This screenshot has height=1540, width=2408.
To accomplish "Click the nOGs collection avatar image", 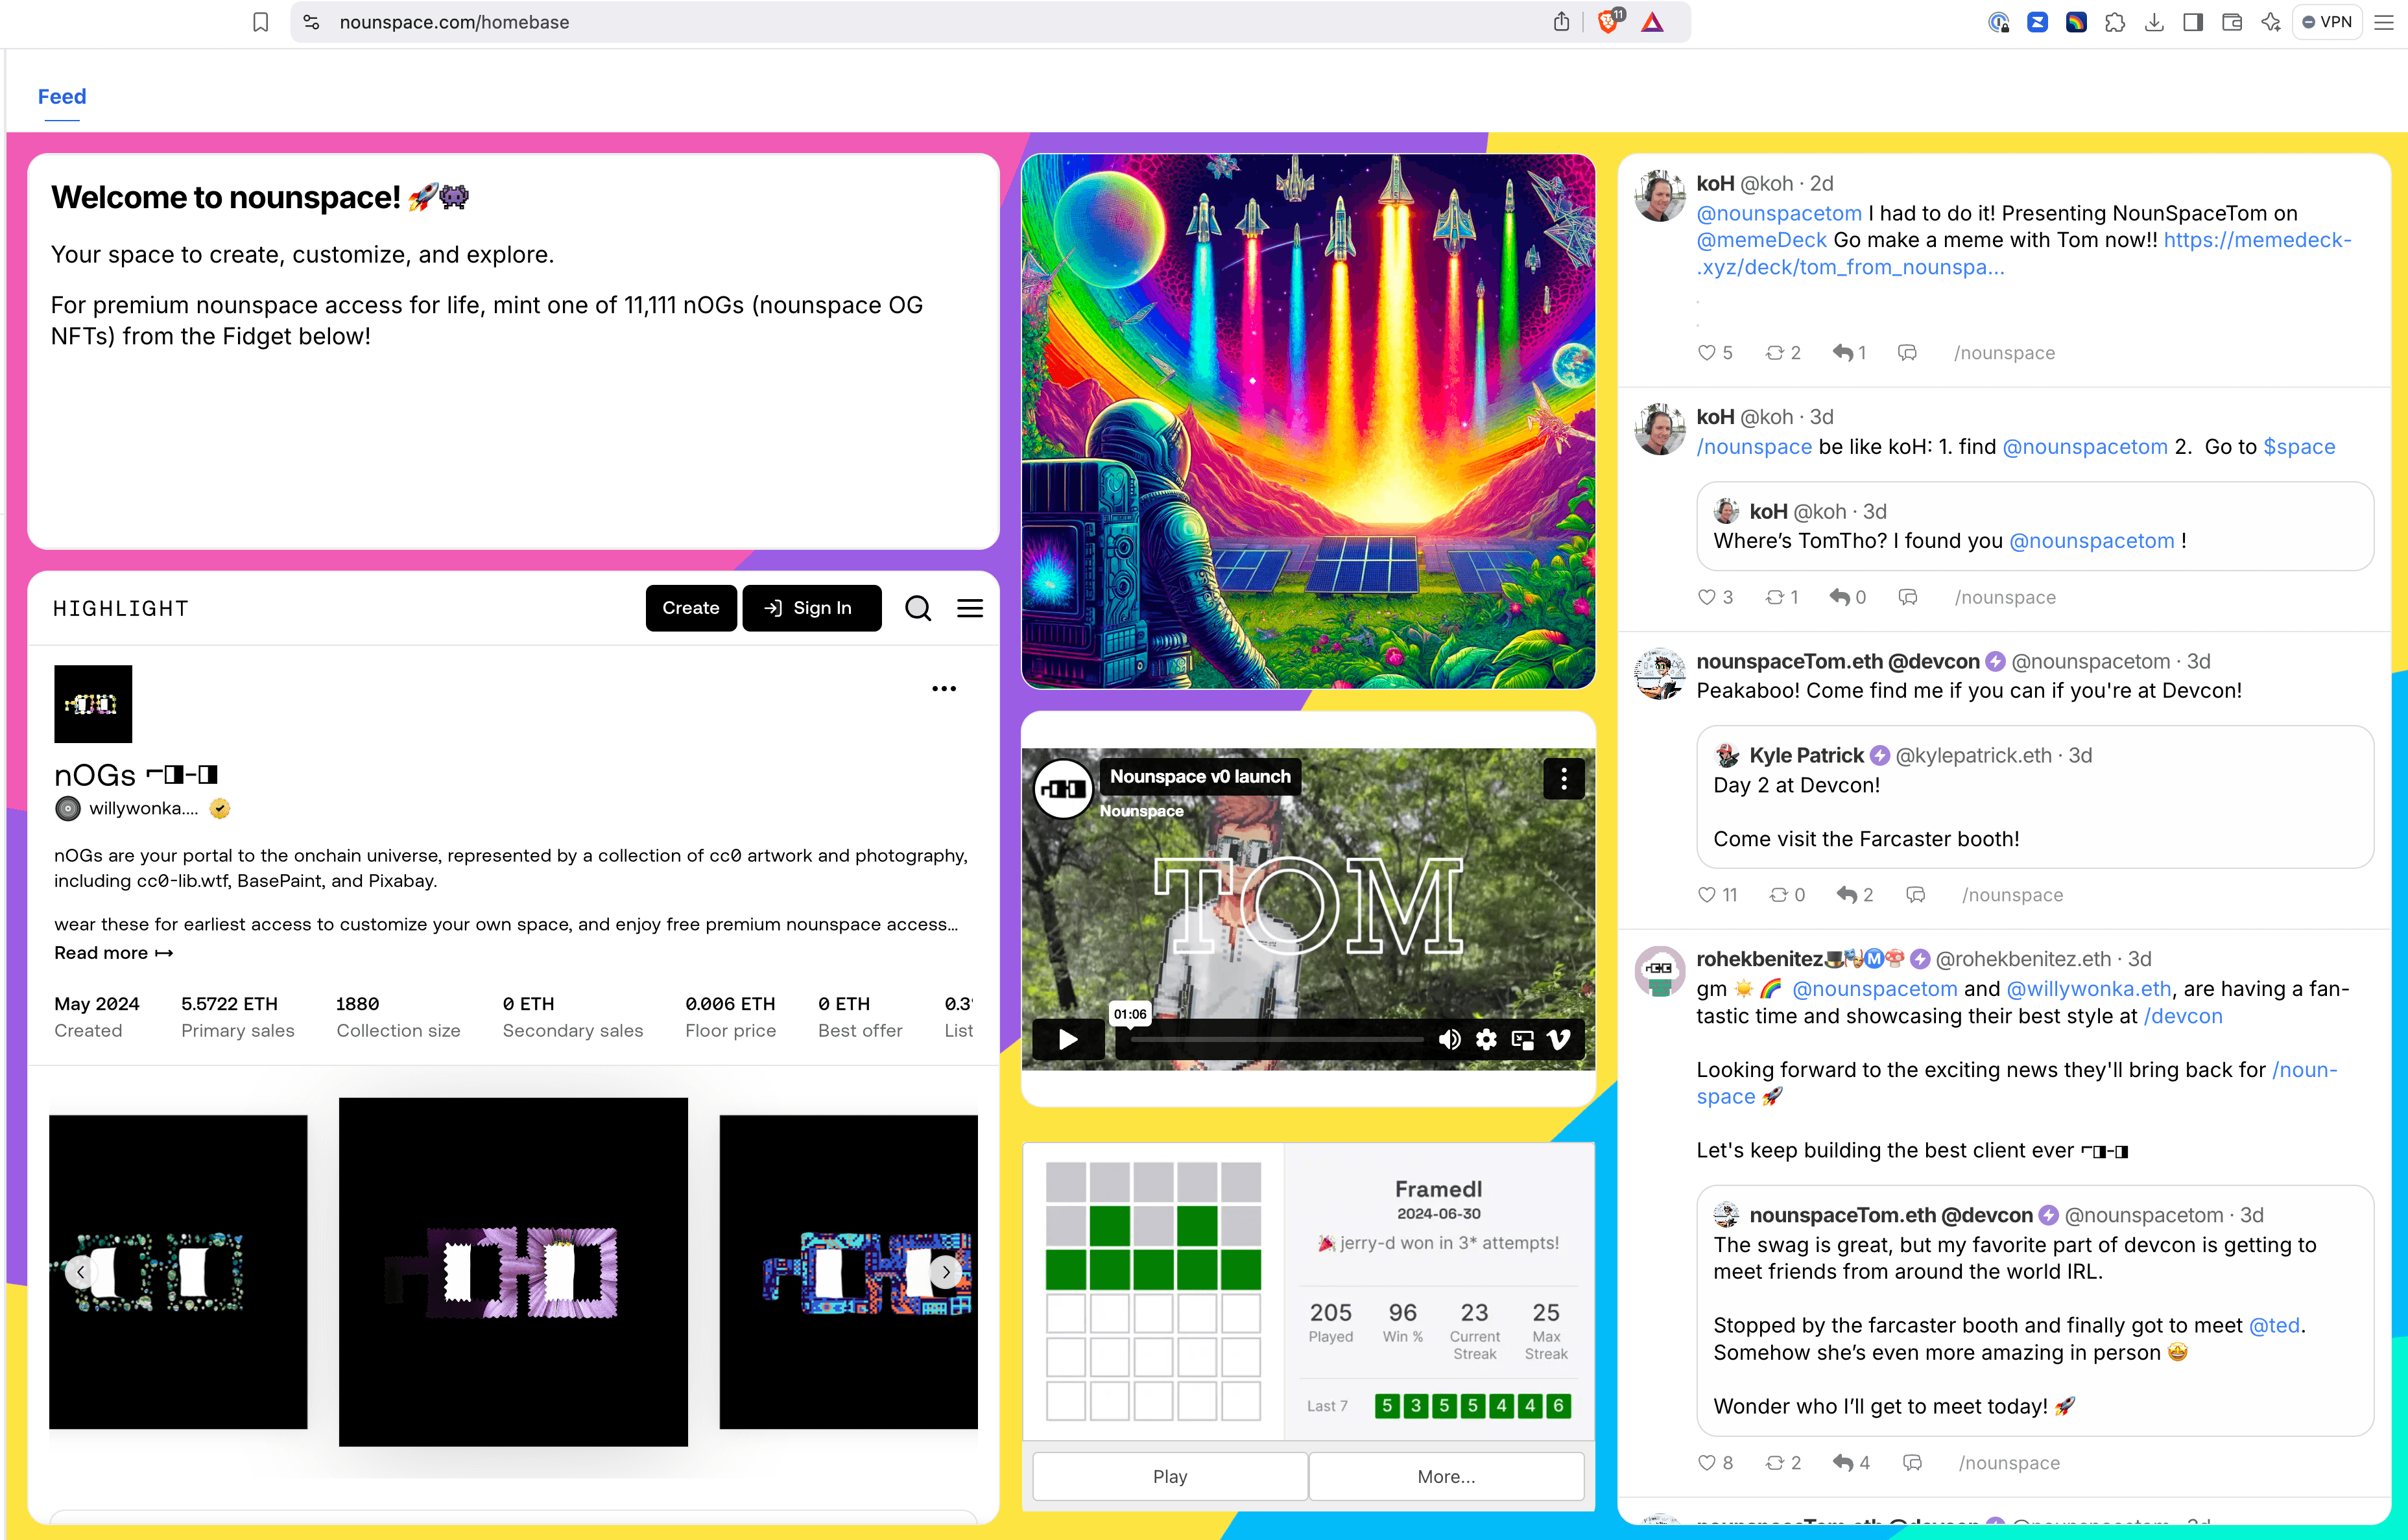I will pyautogui.click(x=93, y=704).
